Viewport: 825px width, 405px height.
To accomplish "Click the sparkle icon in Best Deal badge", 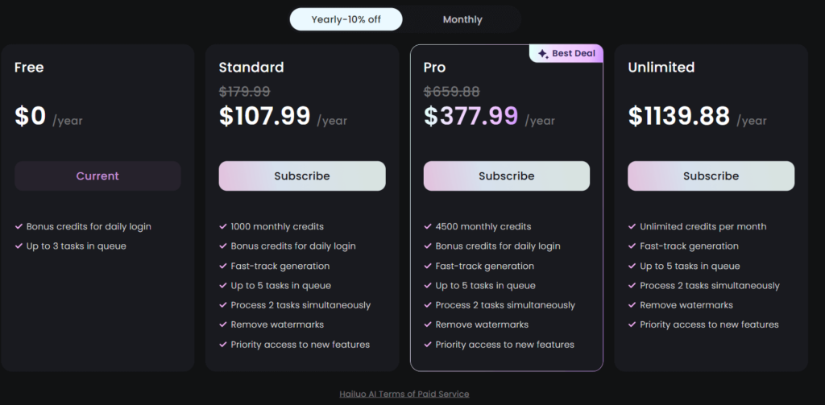I will (x=543, y=54).
